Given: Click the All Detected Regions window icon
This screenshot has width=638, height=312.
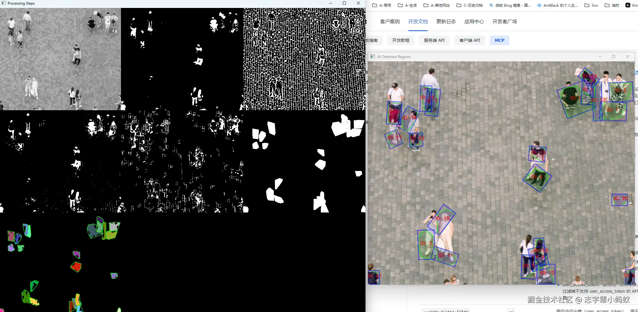Looking at the screenshot, I should (x=372, y=56).
